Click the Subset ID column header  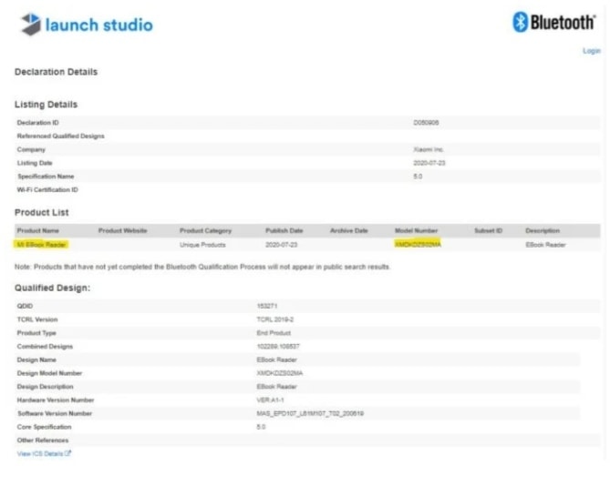click(x=488, y=231)
